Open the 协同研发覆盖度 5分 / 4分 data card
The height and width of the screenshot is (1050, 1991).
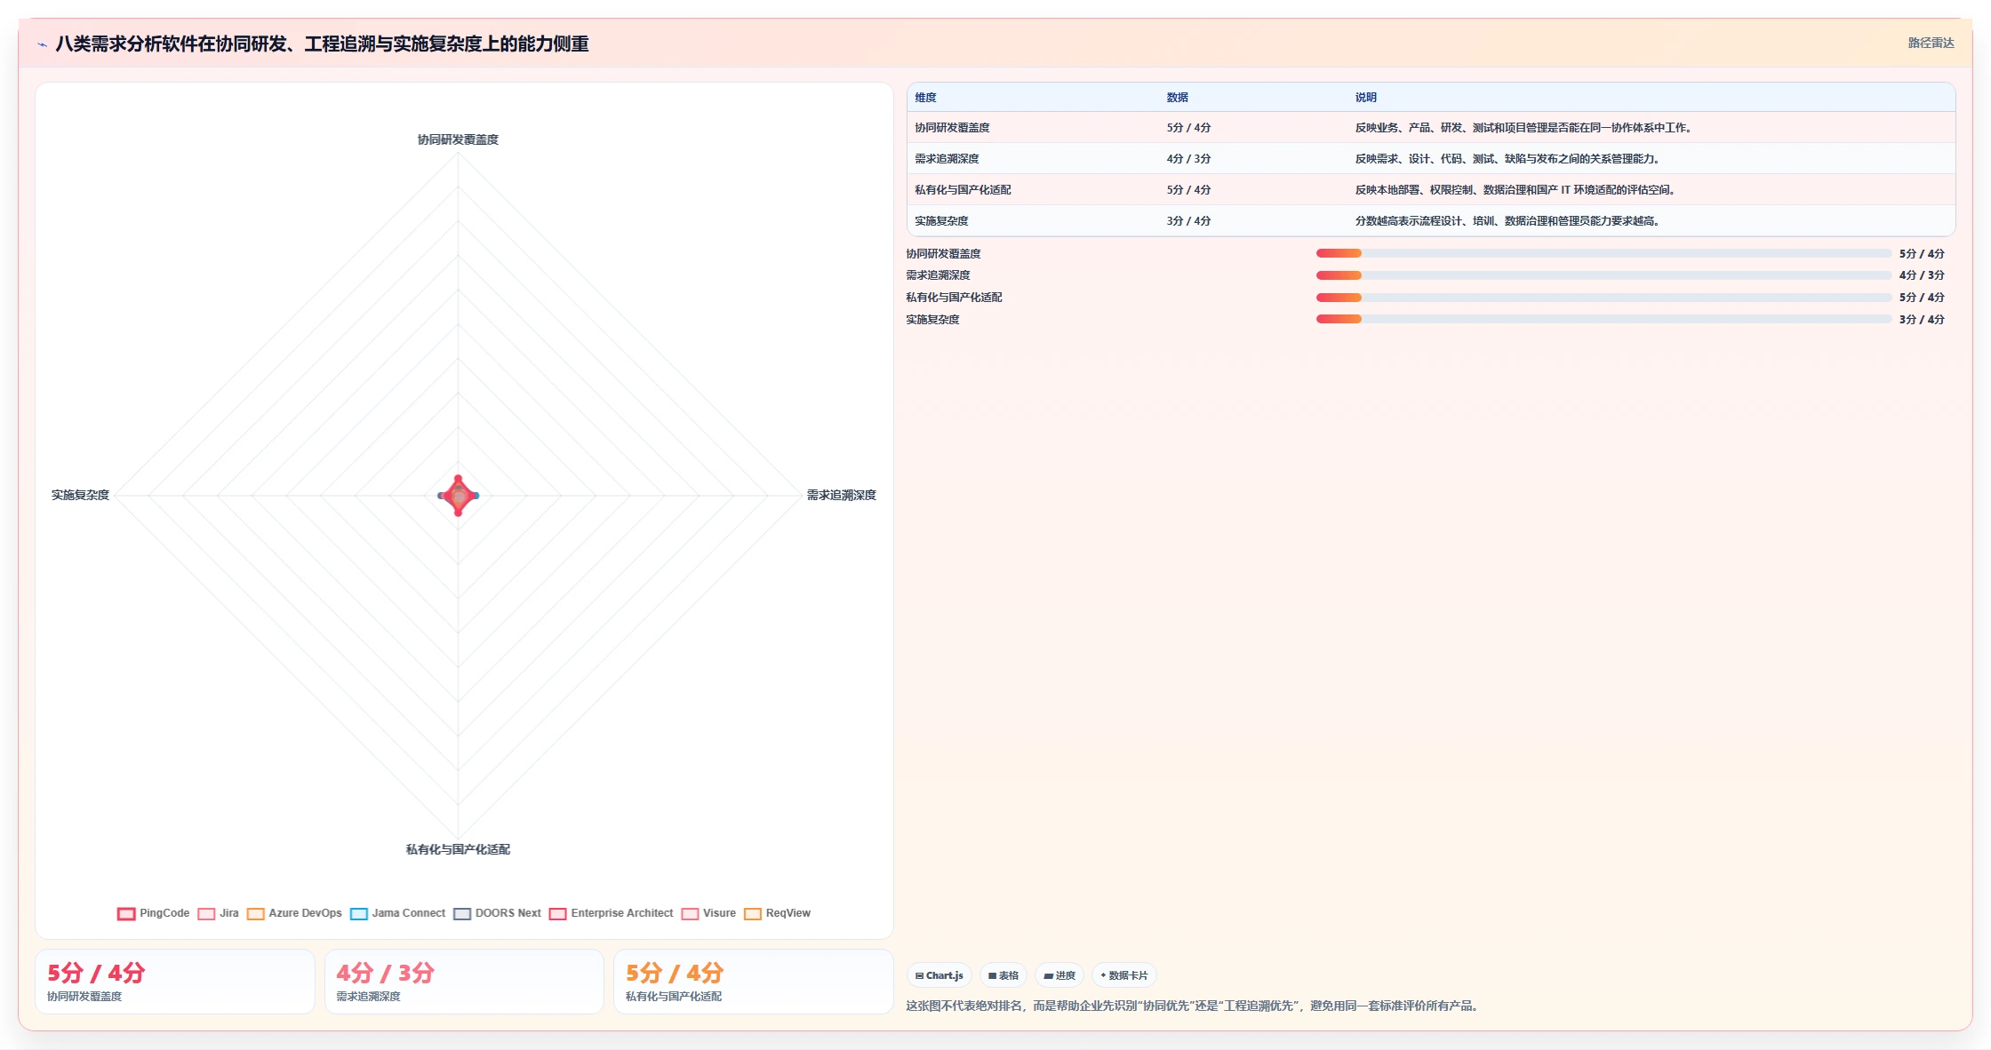click(174, 982)
